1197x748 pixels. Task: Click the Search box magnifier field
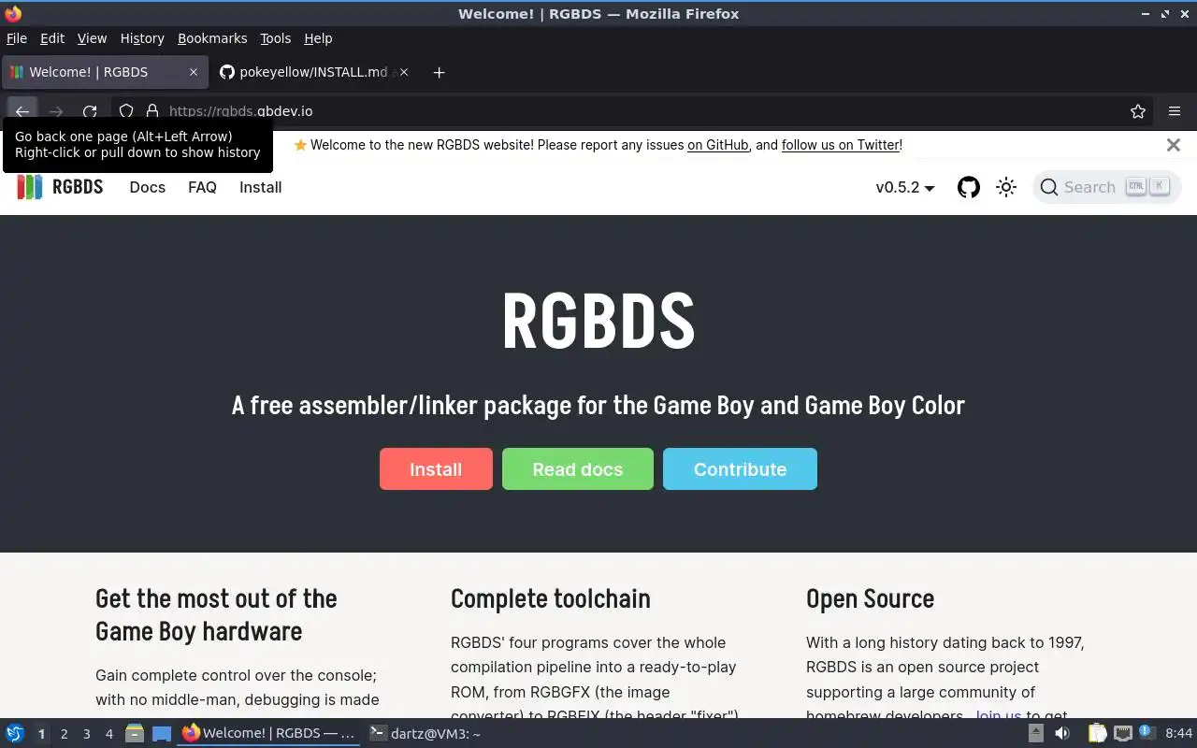[1106, 187]
